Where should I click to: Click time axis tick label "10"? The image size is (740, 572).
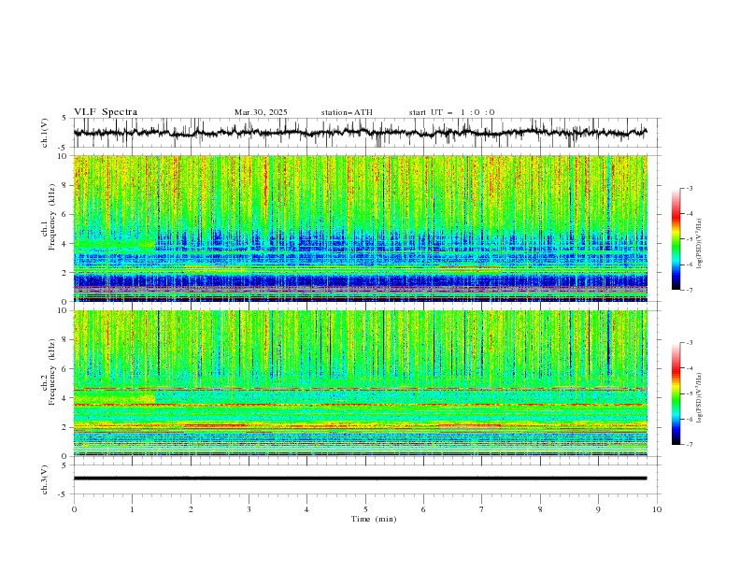[657, 509]
